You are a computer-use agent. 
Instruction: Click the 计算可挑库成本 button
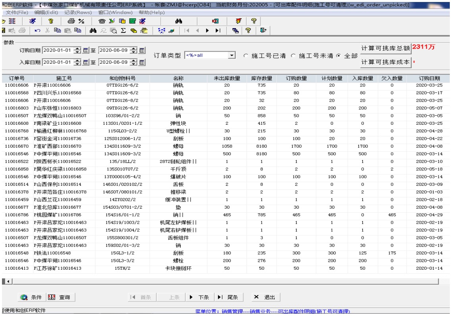point(385,62)
